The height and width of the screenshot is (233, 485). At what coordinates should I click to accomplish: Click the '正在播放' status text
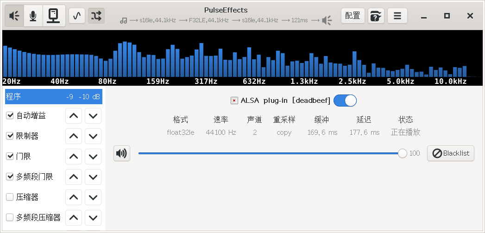point(405,132)
